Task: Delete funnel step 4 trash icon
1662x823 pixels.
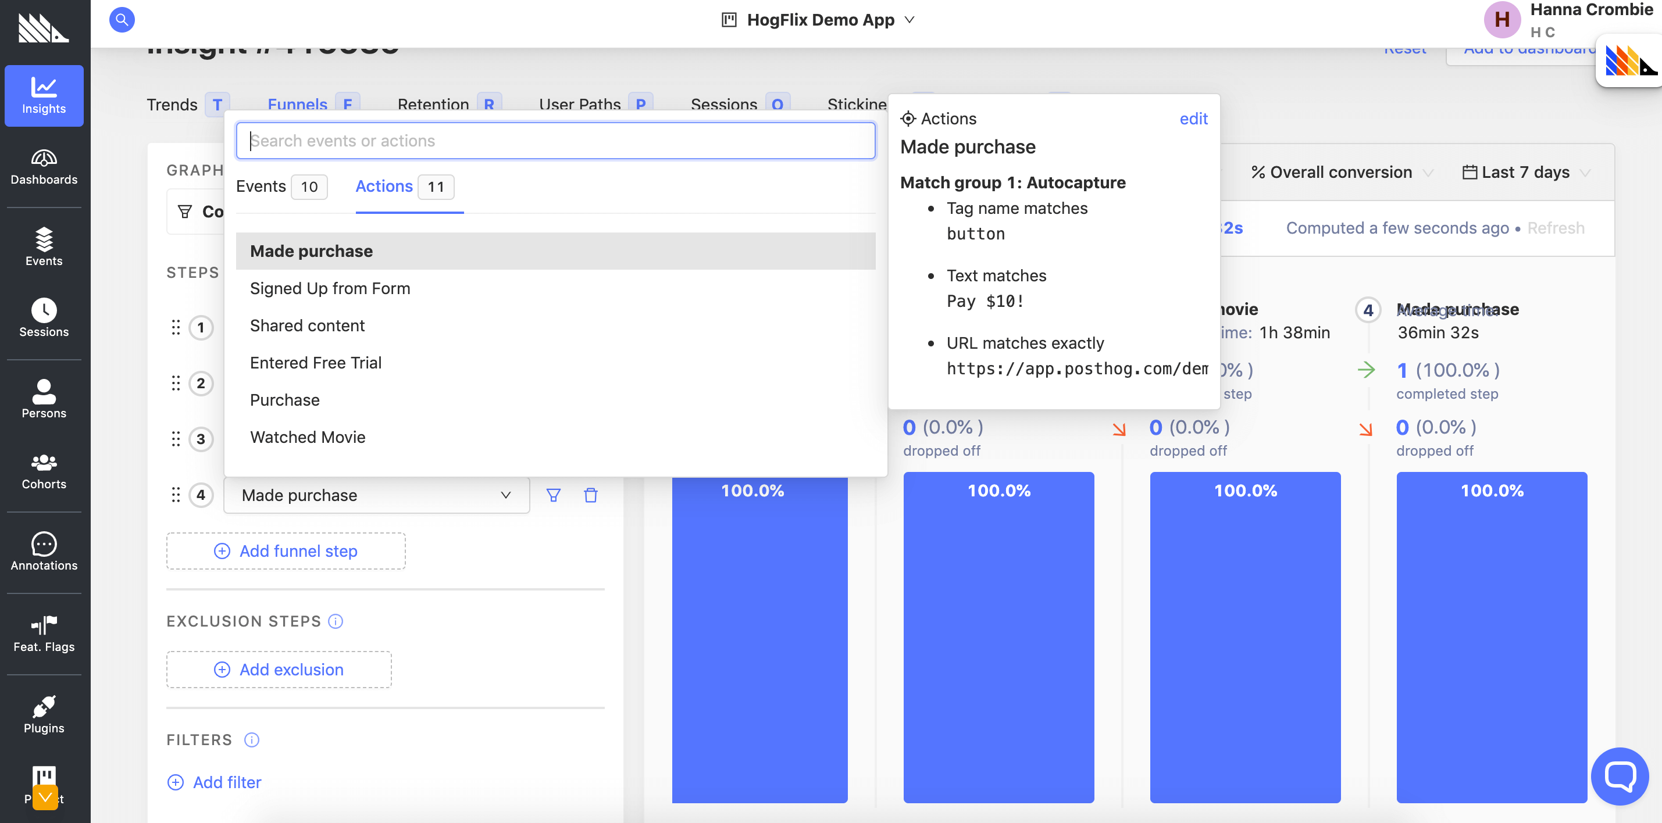Action: click(x=590, y=495)
